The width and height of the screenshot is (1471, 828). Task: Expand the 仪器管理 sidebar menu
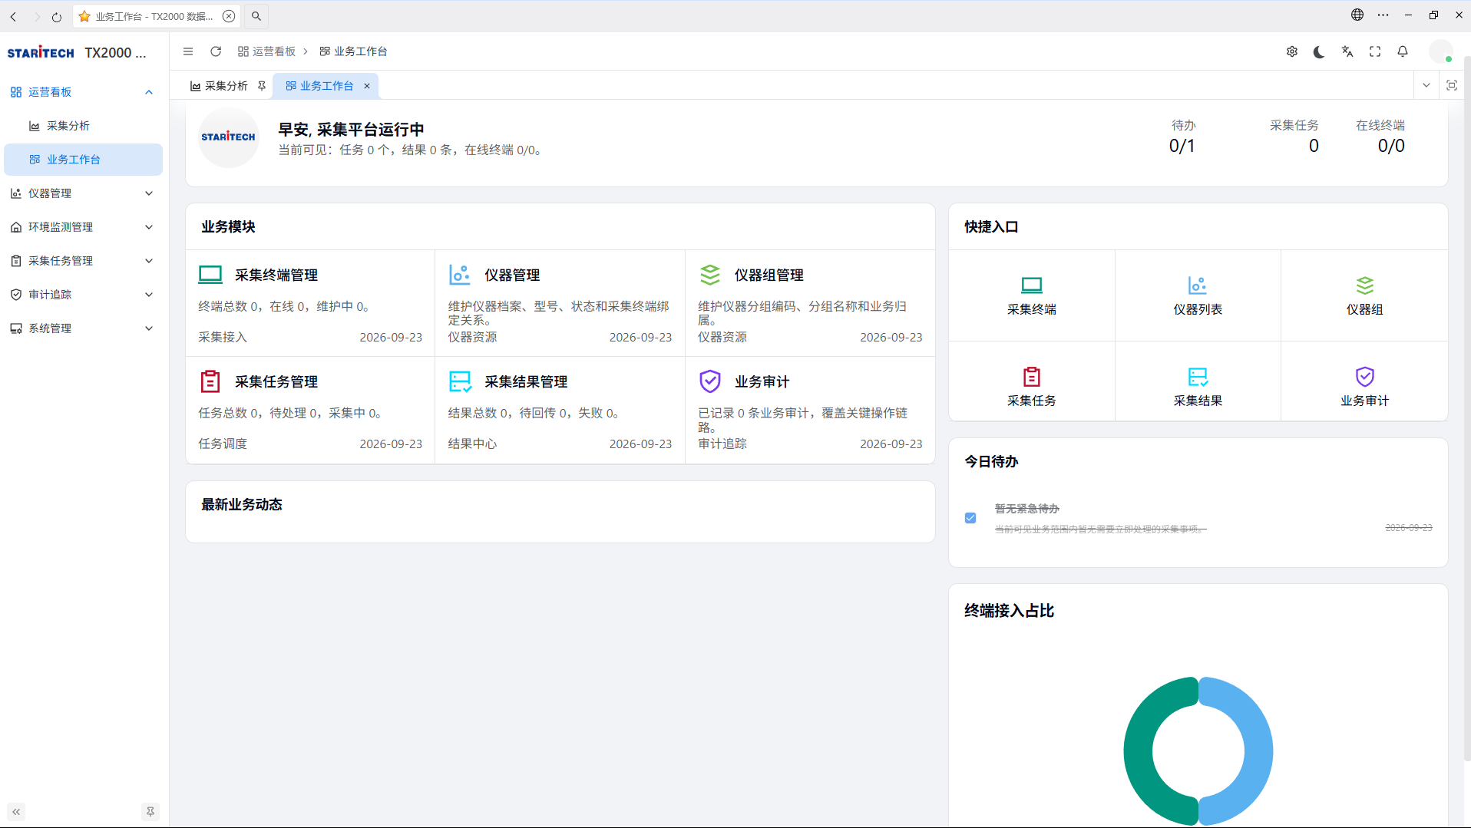click(83, 193)
